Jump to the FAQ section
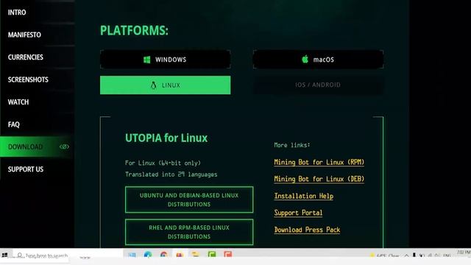Viewport: 471px width, 265px height. click(13, 124)
